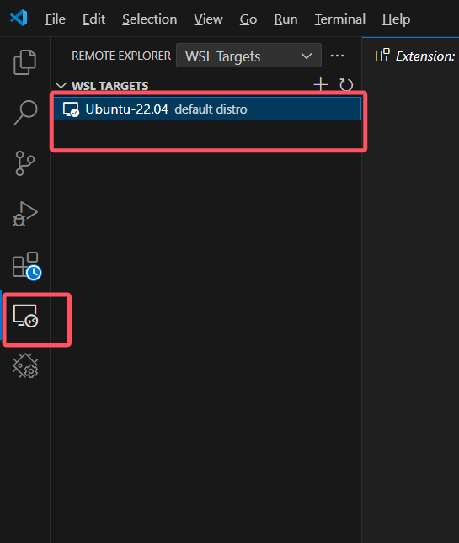Refresh the WSL targets list
The width and height of the screenshot is (459, 543).
346,84
